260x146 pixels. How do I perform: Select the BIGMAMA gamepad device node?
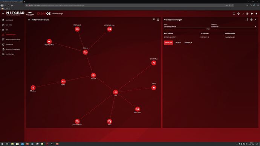154,63
